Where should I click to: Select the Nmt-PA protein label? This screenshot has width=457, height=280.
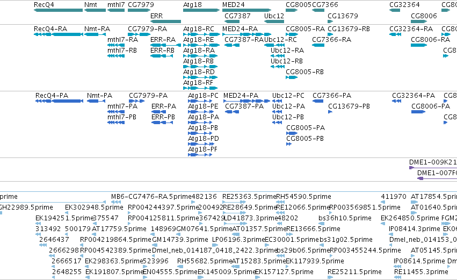coord(99,96)
